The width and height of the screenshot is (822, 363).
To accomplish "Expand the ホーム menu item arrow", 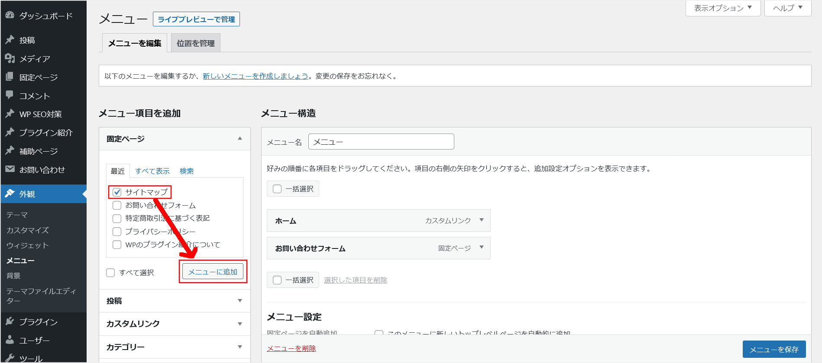I will point(481,220).
